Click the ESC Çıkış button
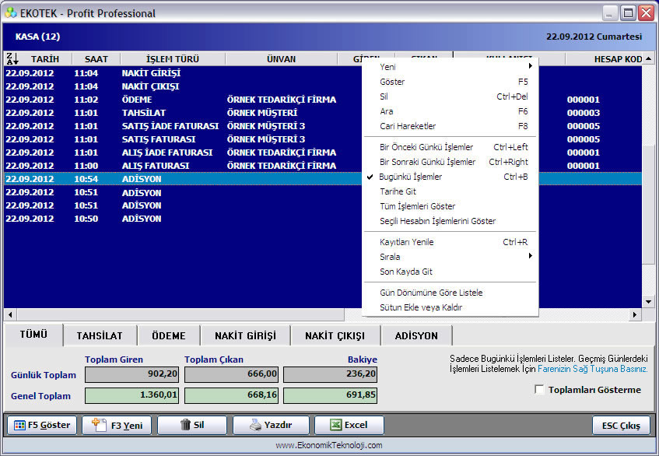The height and width of the screenshot is (456, 659). [621, 426]
